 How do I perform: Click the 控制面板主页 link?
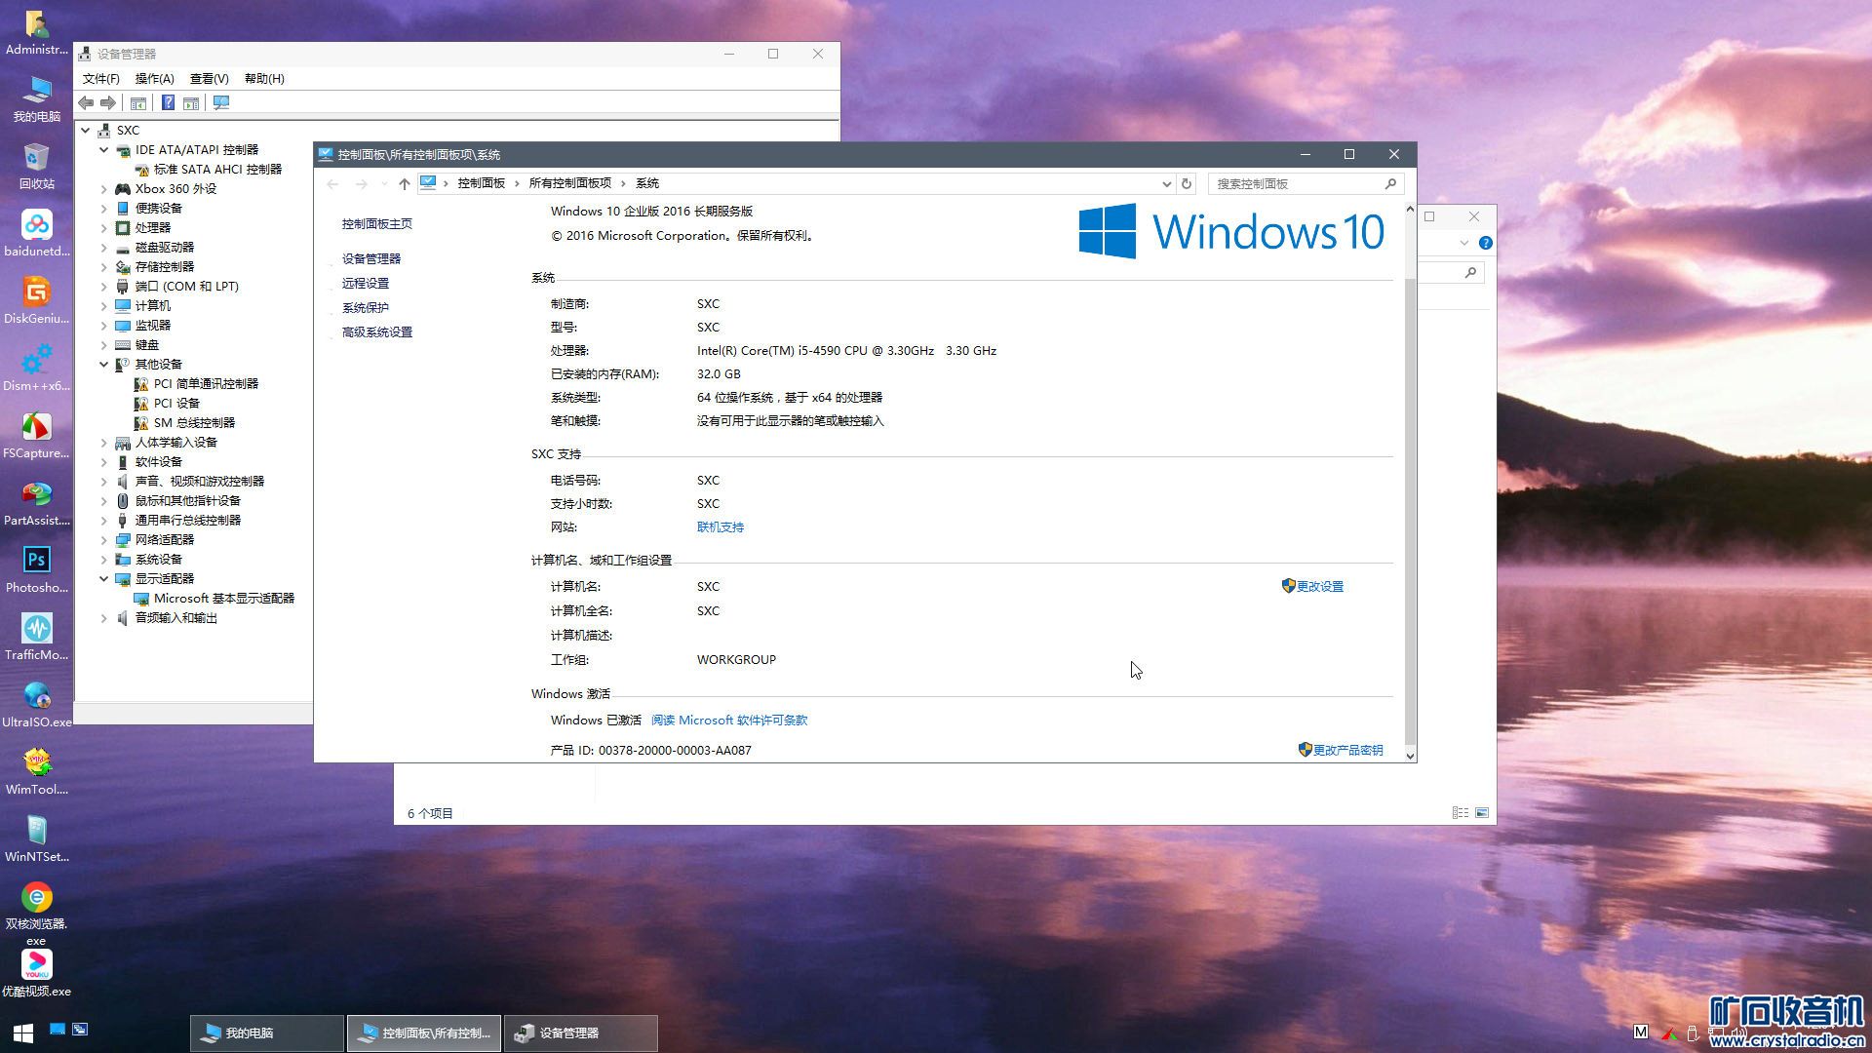(x=377, y=224)
